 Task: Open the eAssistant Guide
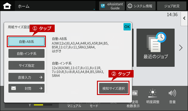112,6
